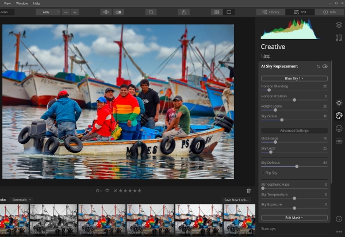The height and width of the screenshot is (237, 345).
Task: Click the Atmospheric Haze slider handle
Action: pos(263,188)
